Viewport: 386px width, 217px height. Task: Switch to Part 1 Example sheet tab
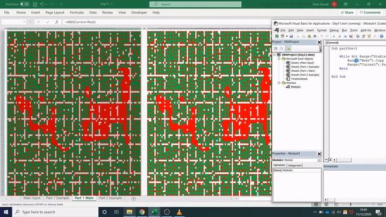point(58,198)
